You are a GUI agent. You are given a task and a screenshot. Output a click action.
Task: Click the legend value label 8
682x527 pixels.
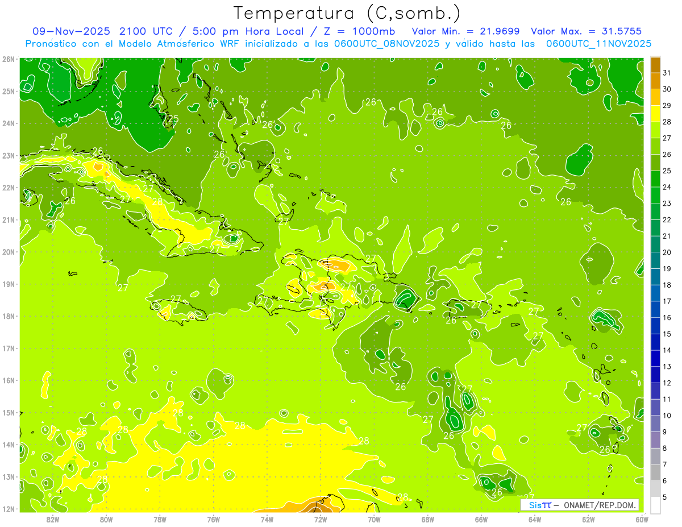coord(666,448)
